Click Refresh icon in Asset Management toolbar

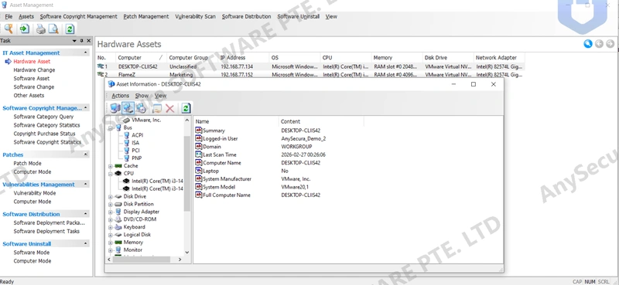[x=70, y=29]
